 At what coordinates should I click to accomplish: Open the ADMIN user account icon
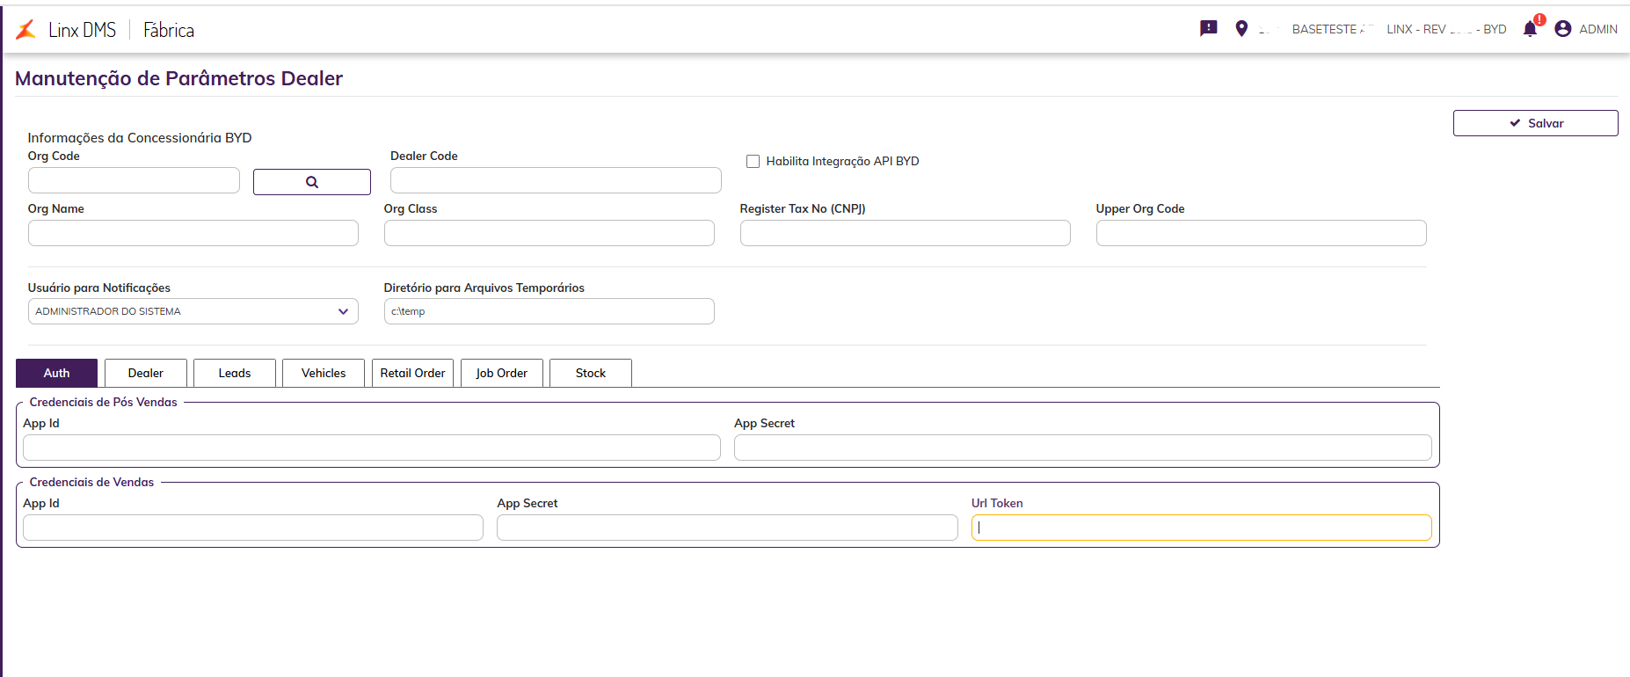1563,29
